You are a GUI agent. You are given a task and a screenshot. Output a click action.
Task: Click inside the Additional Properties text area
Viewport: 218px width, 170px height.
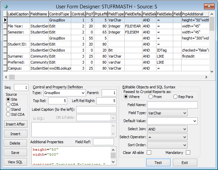(x=71, y=156)
